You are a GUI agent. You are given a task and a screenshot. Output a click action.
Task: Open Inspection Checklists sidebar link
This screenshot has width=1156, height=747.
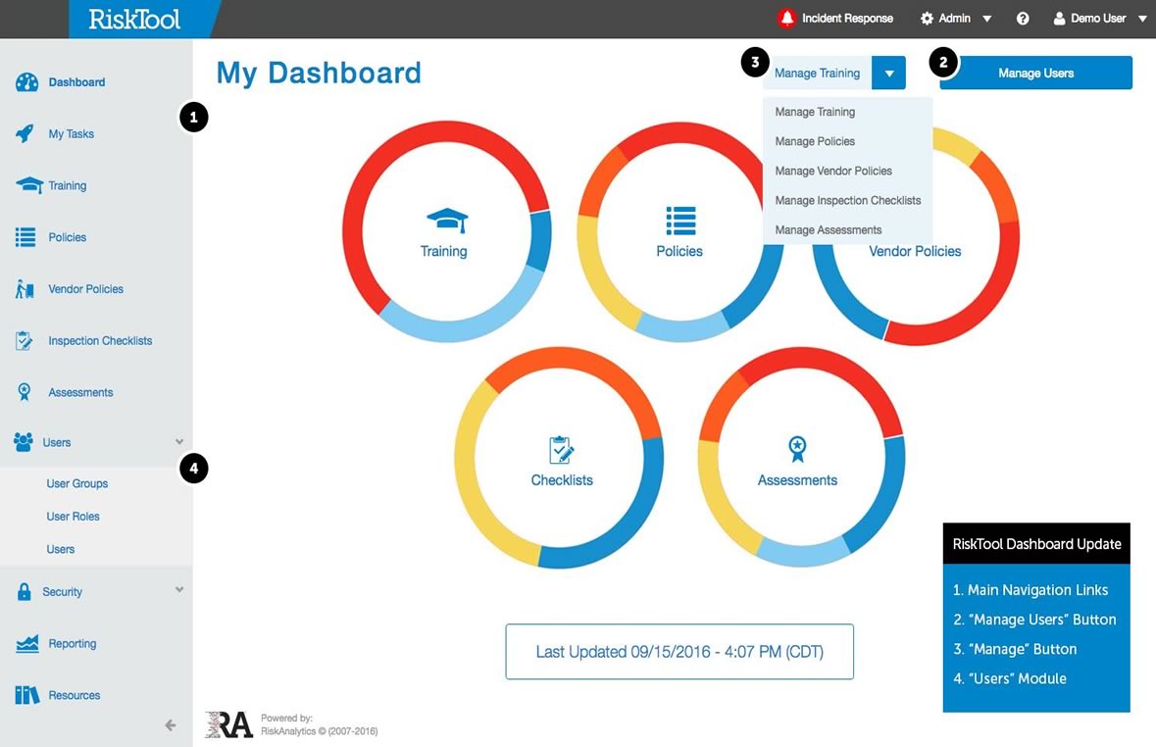[100, 341]
